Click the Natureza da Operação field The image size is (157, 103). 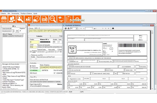tap(50, 47)
